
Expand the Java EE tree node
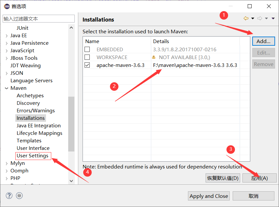pyautogui.click(x=7, y=36)
